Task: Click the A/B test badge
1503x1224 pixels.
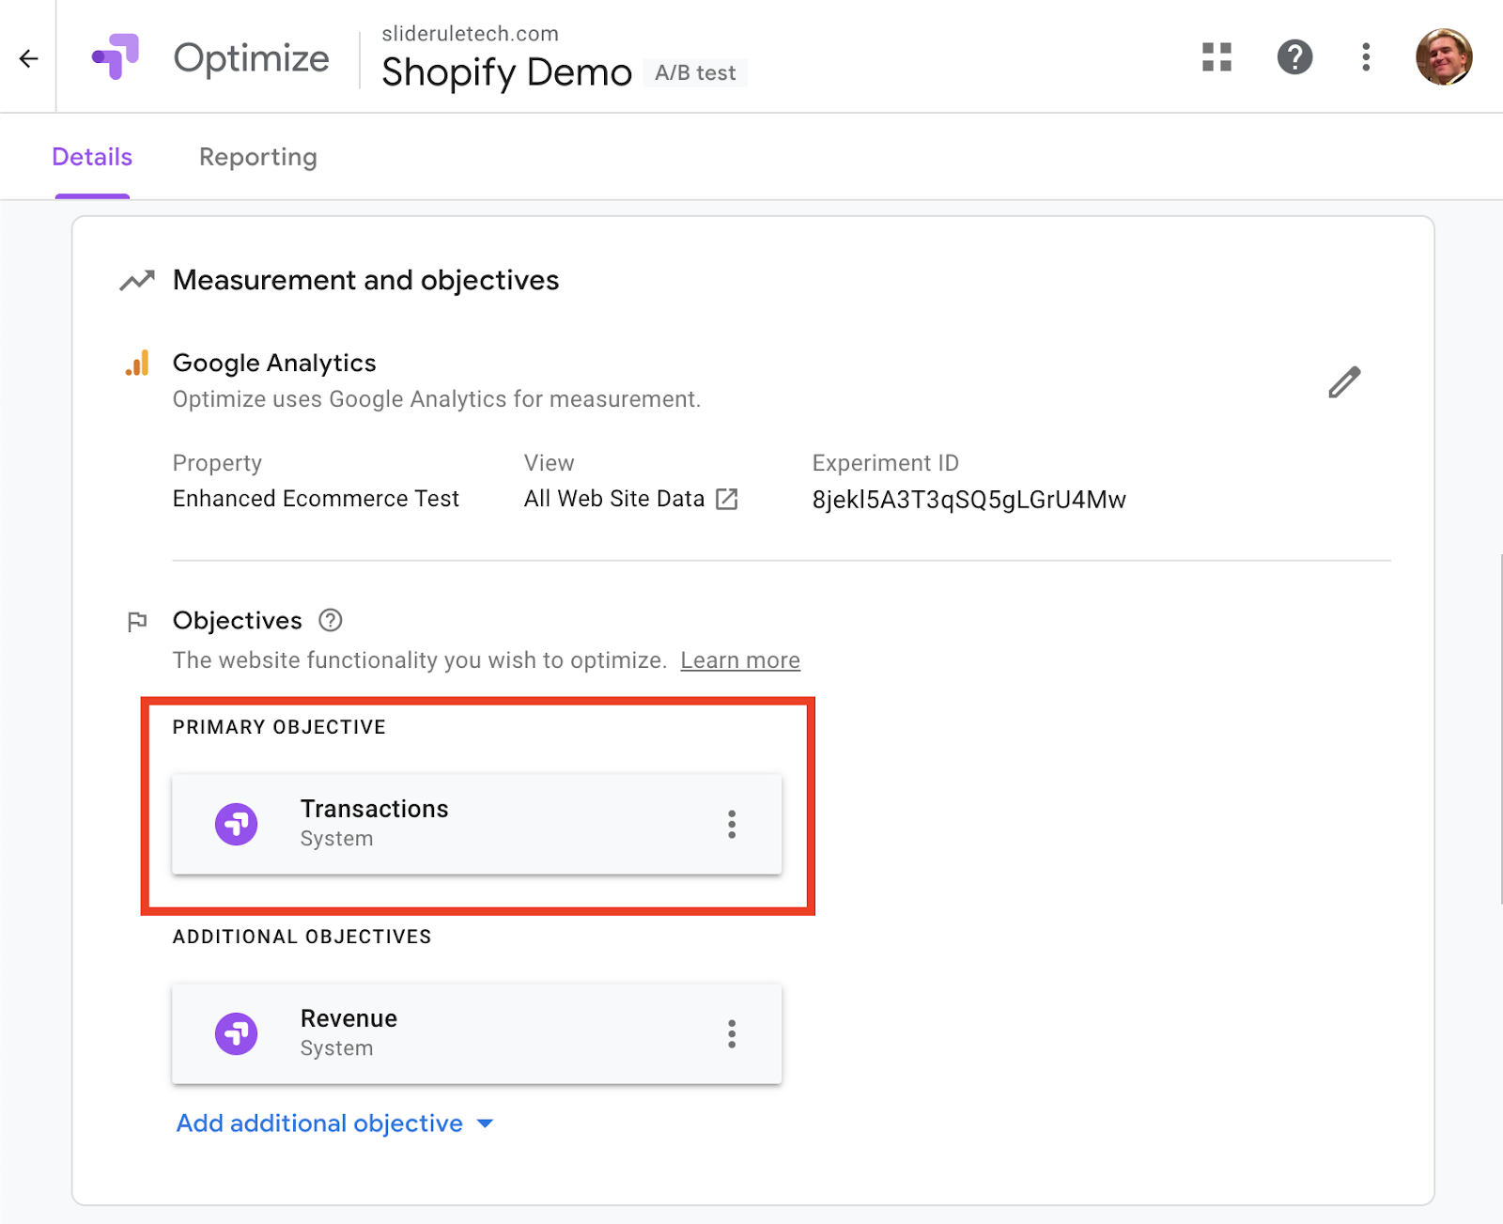Action: click(x=695, y=73)
